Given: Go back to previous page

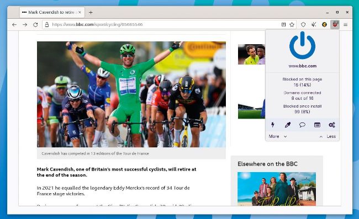Looking at the screenshot, I should click(14, 24).
